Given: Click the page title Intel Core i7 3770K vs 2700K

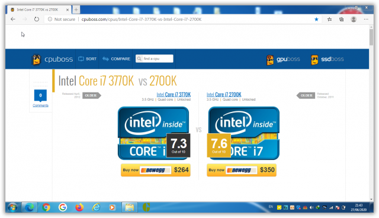Looking at the screenshot, I should (x=117, y=81).
